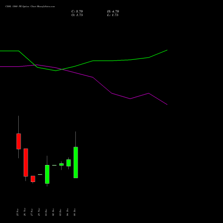The image size is (223, 223).
Task: Click the '27 Nov' date axis label
Action: (32, 212)
